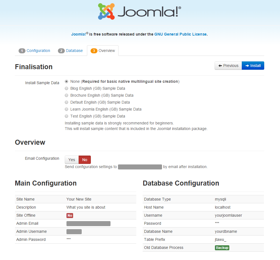Viewport: 280px width, 260px height.
Task: Open the Configuration tab
Action: point(34,51)
